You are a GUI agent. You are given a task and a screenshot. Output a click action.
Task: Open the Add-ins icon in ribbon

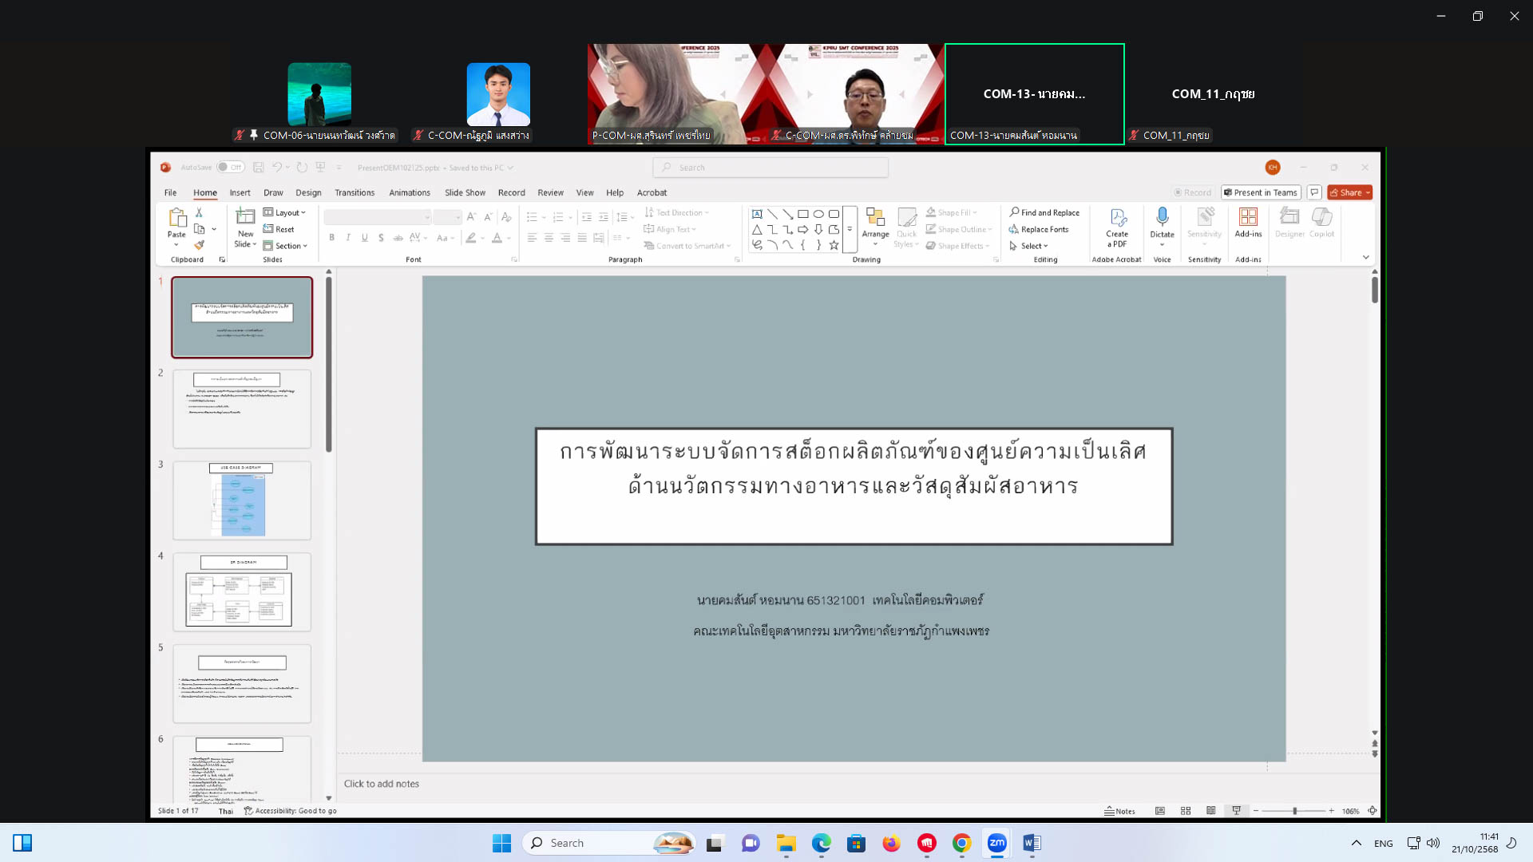[1248, 217]
